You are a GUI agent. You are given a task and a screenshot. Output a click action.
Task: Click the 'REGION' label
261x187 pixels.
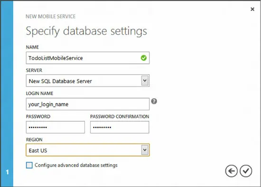click(34, 139)
